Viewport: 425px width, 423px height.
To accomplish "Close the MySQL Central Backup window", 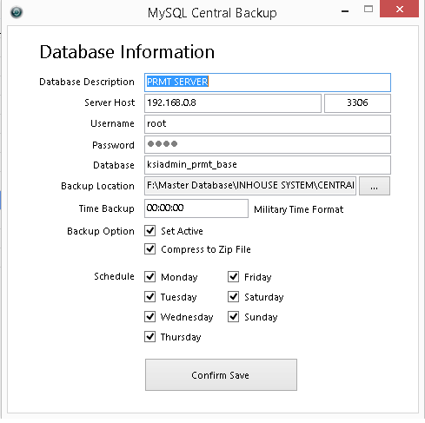I will pos(399,9).
